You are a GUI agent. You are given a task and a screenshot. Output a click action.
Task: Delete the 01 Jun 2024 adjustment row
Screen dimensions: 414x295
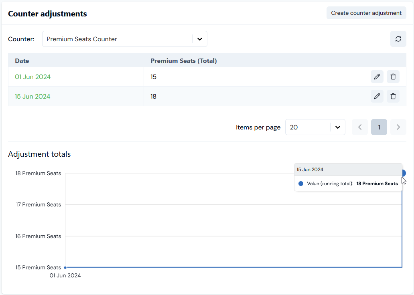(393, 77)
